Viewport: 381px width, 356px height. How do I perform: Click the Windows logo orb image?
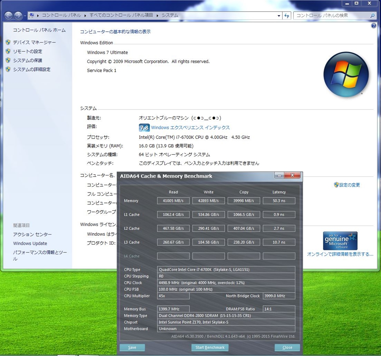tap(346, 74)
